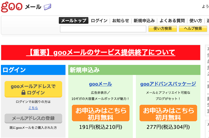Click 既にgooメールをご購入された方 text
The height and width of the screenshot is (138, 209).
point(33,128)
